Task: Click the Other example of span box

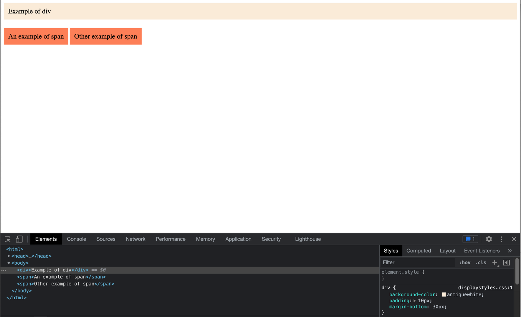Action: [106, 36]
